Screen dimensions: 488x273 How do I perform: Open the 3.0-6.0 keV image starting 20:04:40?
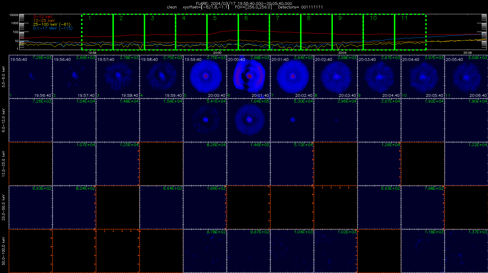pos(423,76)
